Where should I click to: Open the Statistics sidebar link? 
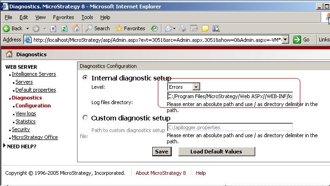click(x=26, y=121)
